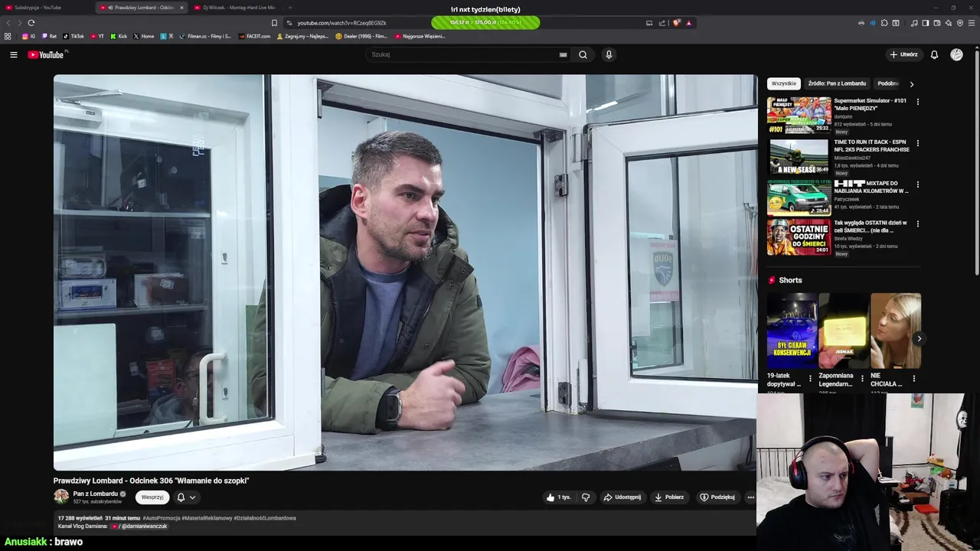The image size is (980, 551).
Task: Open the apps grid in the bookmarks bar
Action: click(8, 36)
